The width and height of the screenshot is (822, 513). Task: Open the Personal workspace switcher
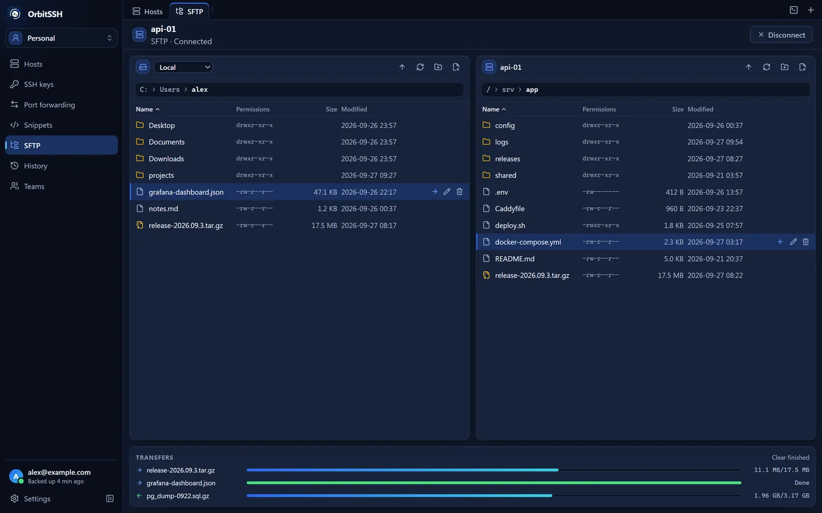click(x=62, y=38)
